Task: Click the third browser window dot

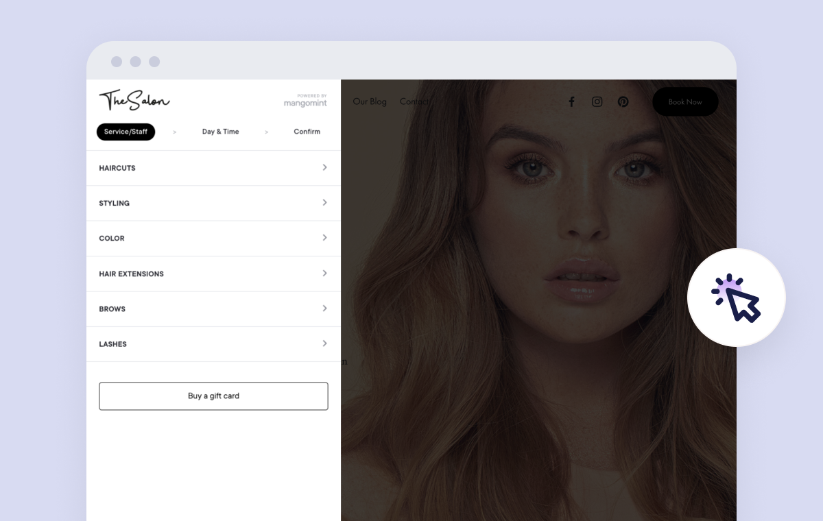Action: tap(154, 62)
